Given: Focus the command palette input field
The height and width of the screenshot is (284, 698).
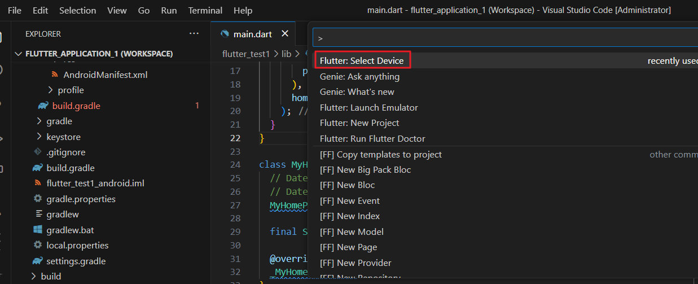Looking at the screenshot, I should coord(506,38).
